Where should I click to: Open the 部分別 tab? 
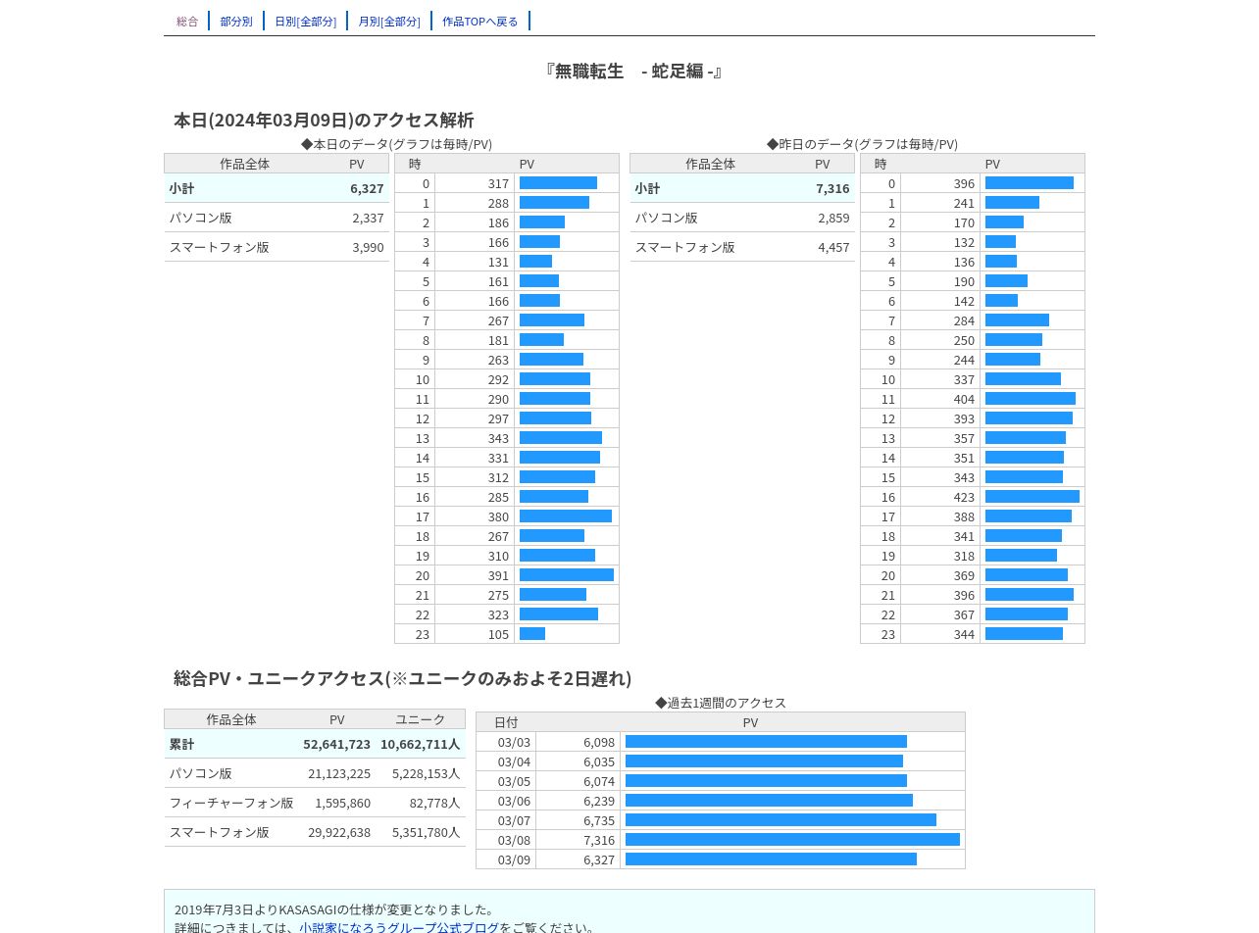(236, 21)
